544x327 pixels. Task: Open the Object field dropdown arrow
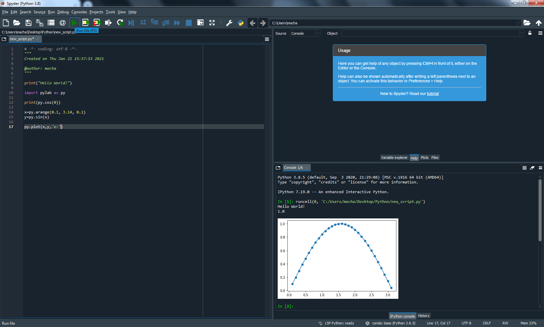point(522,33)
